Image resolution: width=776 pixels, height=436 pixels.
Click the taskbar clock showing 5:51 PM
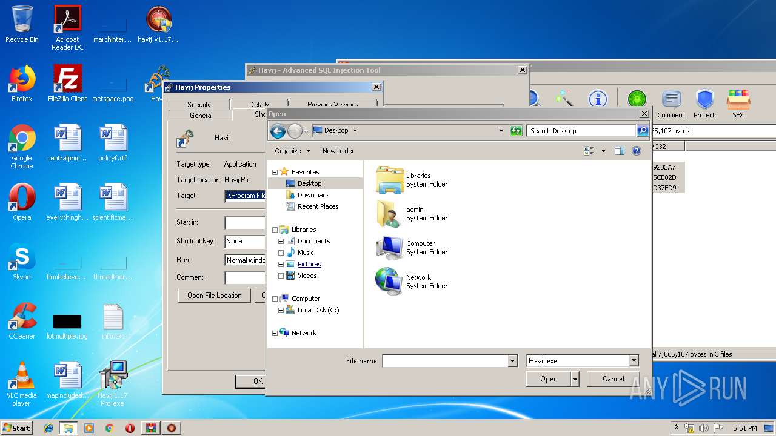[x=744, y=428]
